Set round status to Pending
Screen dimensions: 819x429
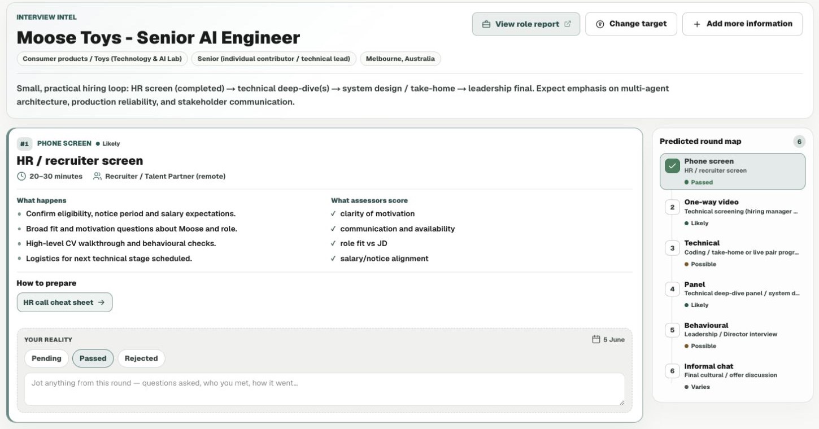coord(46,358)
